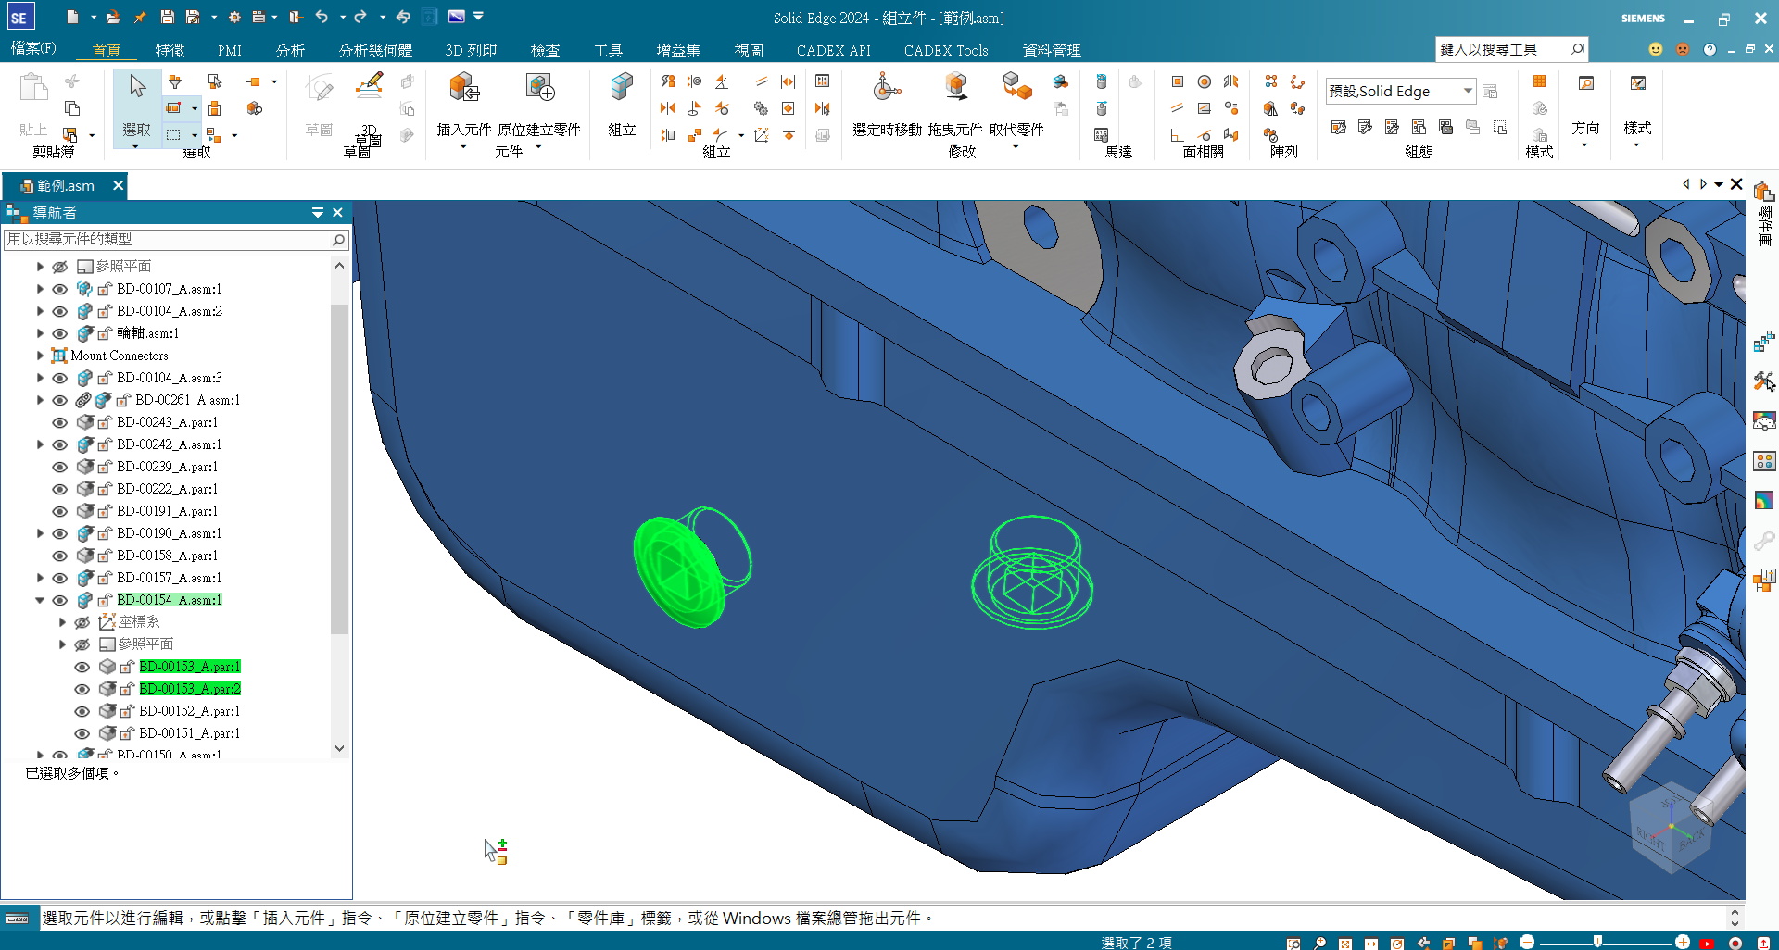Click the new document icon in the title bar
Screen dimensions: 1779x950
tap(73, 17)
